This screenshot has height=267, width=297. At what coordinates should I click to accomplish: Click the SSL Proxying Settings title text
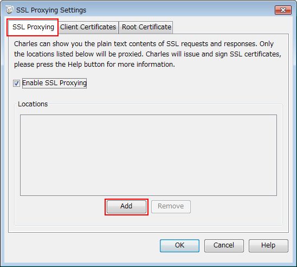tap(51, 10)
